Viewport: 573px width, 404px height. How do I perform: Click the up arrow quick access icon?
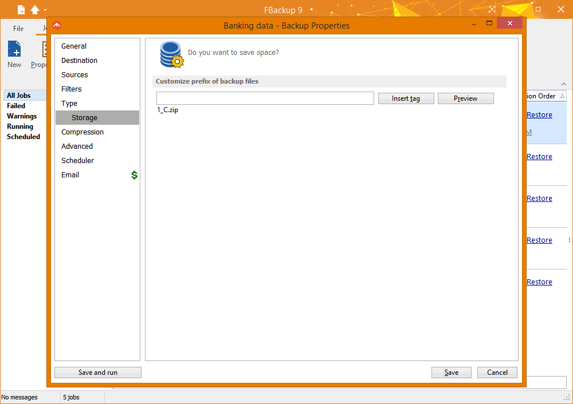coord(35,10)
